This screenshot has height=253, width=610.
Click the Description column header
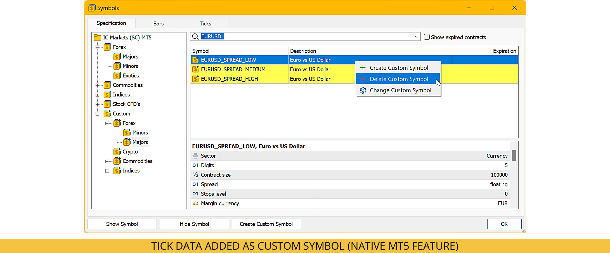tap(370, 51)
